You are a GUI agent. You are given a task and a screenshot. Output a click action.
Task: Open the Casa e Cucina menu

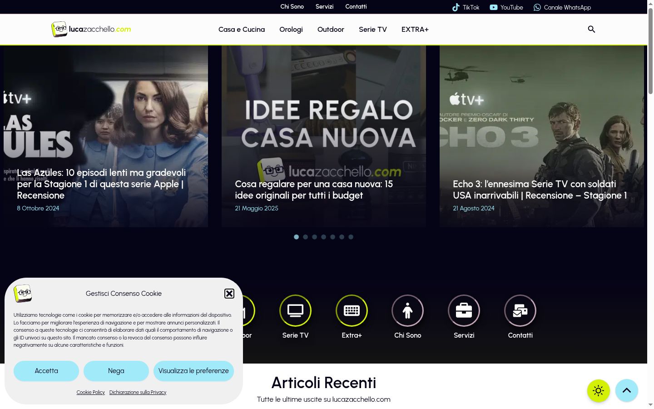point(242,30)
